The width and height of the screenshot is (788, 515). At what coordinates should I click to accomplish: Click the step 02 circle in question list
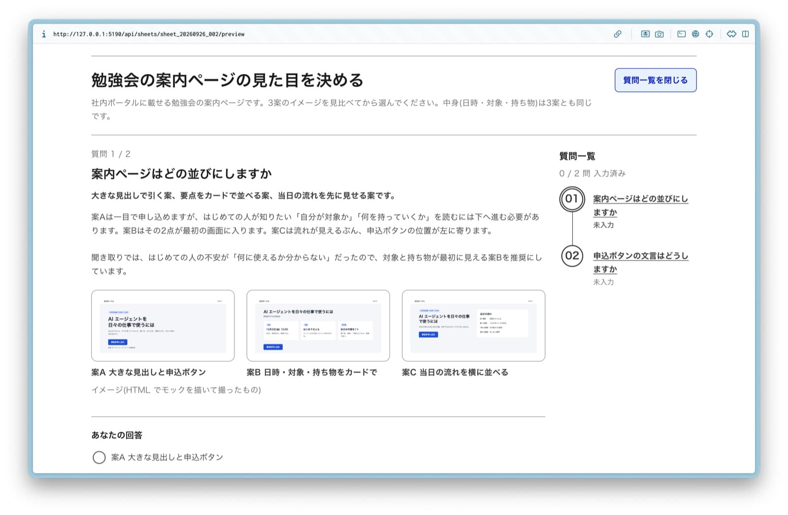click(x=572, y=256)
